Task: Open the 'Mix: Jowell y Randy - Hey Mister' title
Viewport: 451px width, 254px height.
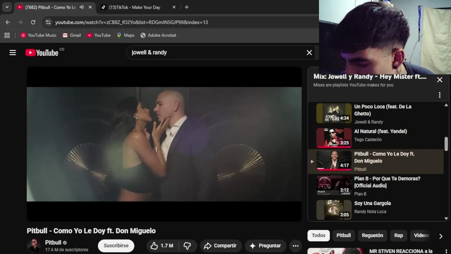Action: tap(370, 77)
